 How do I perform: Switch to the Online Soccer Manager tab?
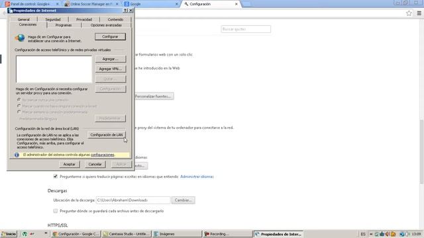click(x=92, y=4)
